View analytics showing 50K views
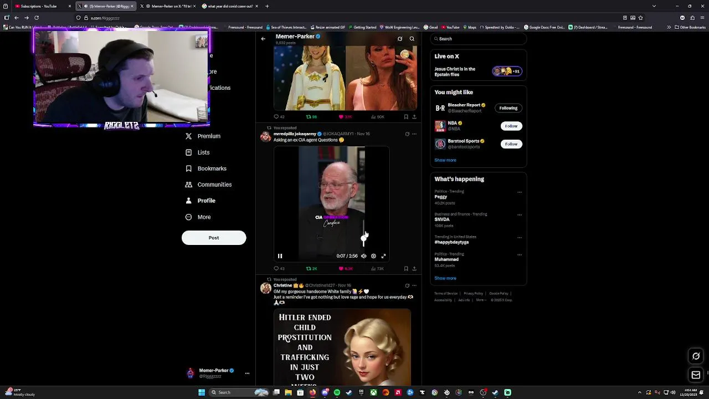The image size is (709, 399). pos(377,117)
